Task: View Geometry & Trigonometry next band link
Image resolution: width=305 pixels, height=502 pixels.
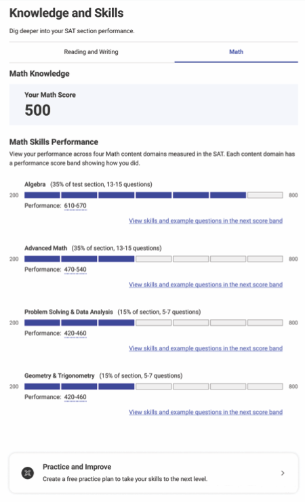Action: tap(205, 412)
